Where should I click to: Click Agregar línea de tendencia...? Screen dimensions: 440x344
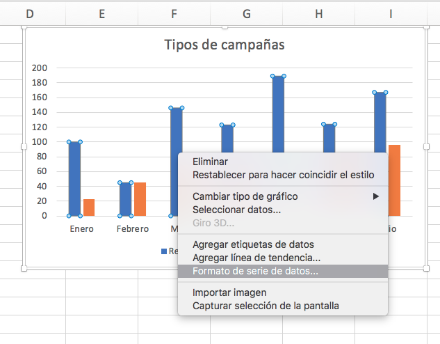tap(256, 258)
